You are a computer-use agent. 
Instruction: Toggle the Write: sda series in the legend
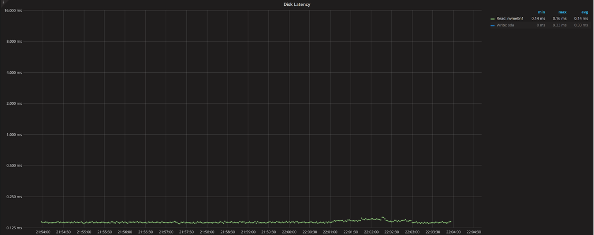[505, 25]
